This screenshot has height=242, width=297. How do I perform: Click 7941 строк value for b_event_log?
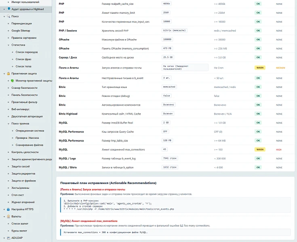170,158
